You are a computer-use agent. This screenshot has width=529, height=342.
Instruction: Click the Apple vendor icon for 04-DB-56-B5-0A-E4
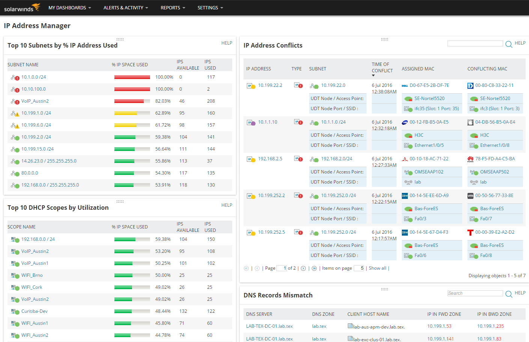pos(470,122)
